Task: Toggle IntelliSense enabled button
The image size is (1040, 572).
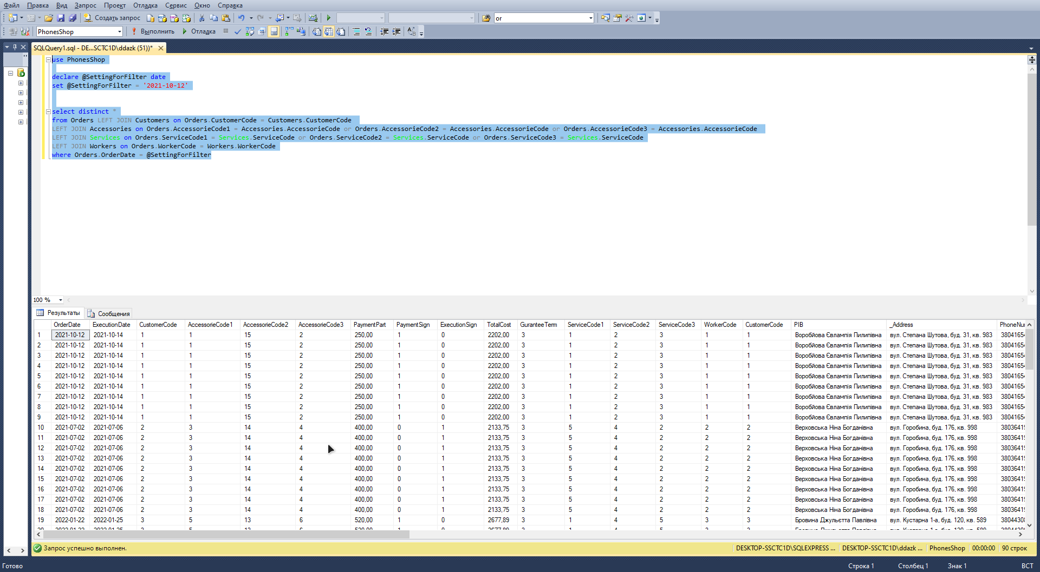Action: (274, 31)
